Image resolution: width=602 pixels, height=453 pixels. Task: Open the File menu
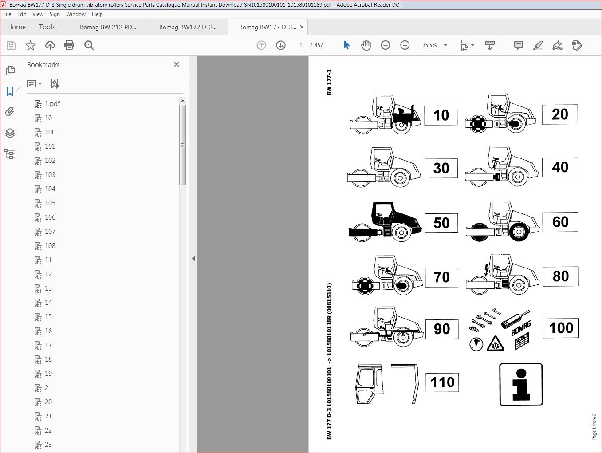tap(7, 14)
